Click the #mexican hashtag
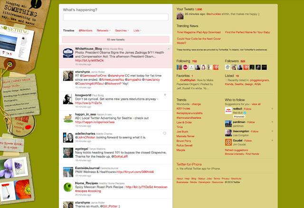Image resolution: width=304 pixels, height=208 pixels. (x=161, y=187)
